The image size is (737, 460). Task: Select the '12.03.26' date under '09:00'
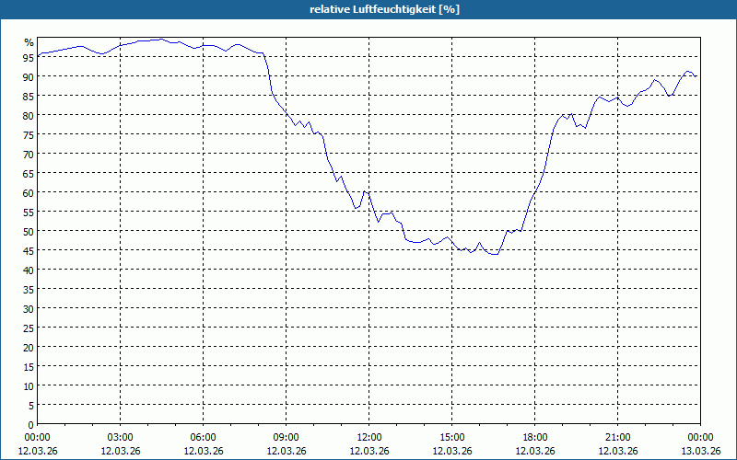point(287,451)
